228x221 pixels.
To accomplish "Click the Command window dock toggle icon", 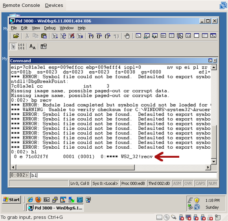I will coord(210,61).
